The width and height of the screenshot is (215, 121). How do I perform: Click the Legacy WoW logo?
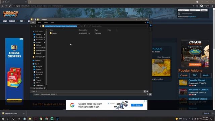(x=11, y=14)
